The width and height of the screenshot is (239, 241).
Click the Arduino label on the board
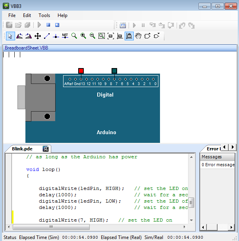[x=106, y=132]
